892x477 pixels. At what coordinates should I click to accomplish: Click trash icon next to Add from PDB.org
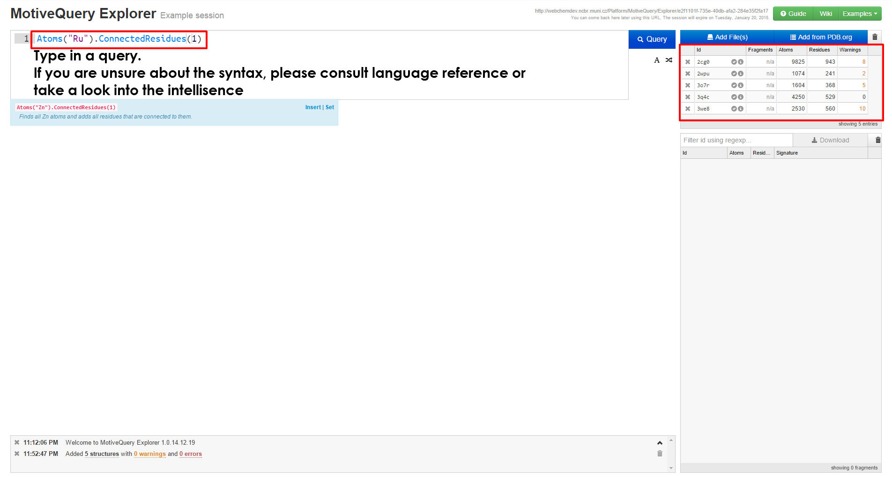[875, 37]
